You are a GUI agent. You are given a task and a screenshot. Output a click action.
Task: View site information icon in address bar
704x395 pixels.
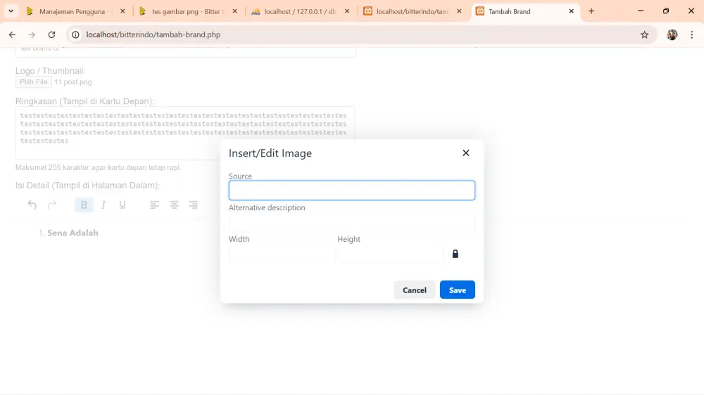(76, 34)
